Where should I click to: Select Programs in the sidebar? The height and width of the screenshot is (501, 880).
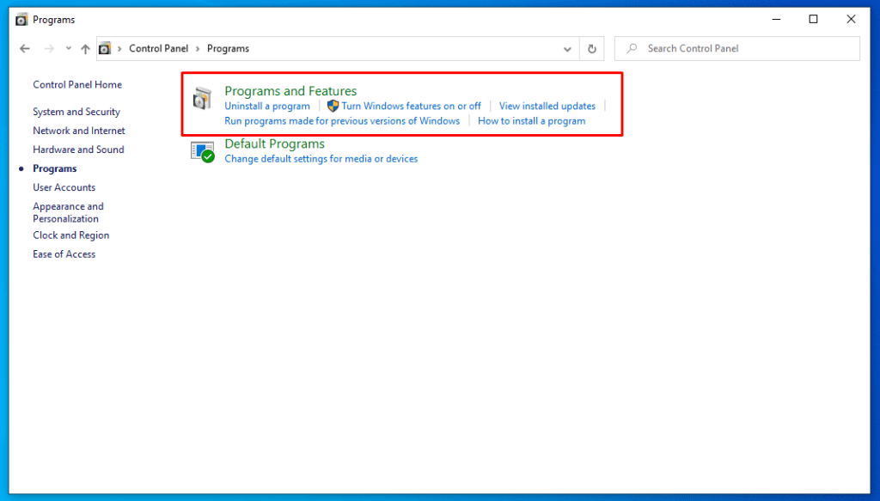click(55, 169)
